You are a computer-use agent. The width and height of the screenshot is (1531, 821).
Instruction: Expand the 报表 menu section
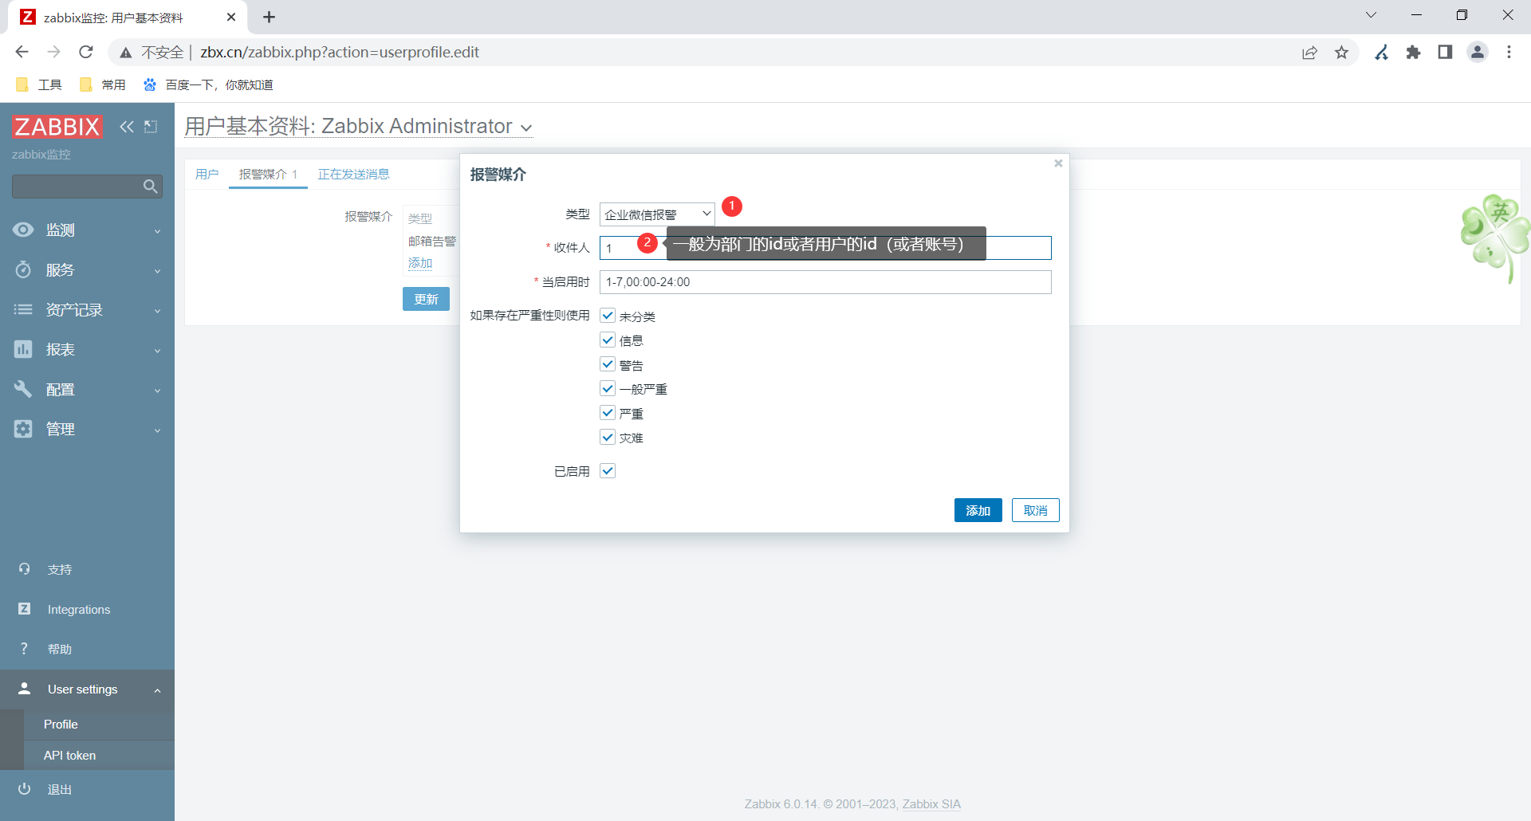157,351
